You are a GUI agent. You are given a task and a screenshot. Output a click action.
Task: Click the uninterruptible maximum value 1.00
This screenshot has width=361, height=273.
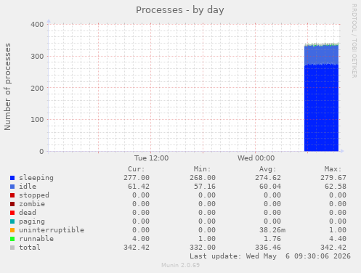point(338,230)
